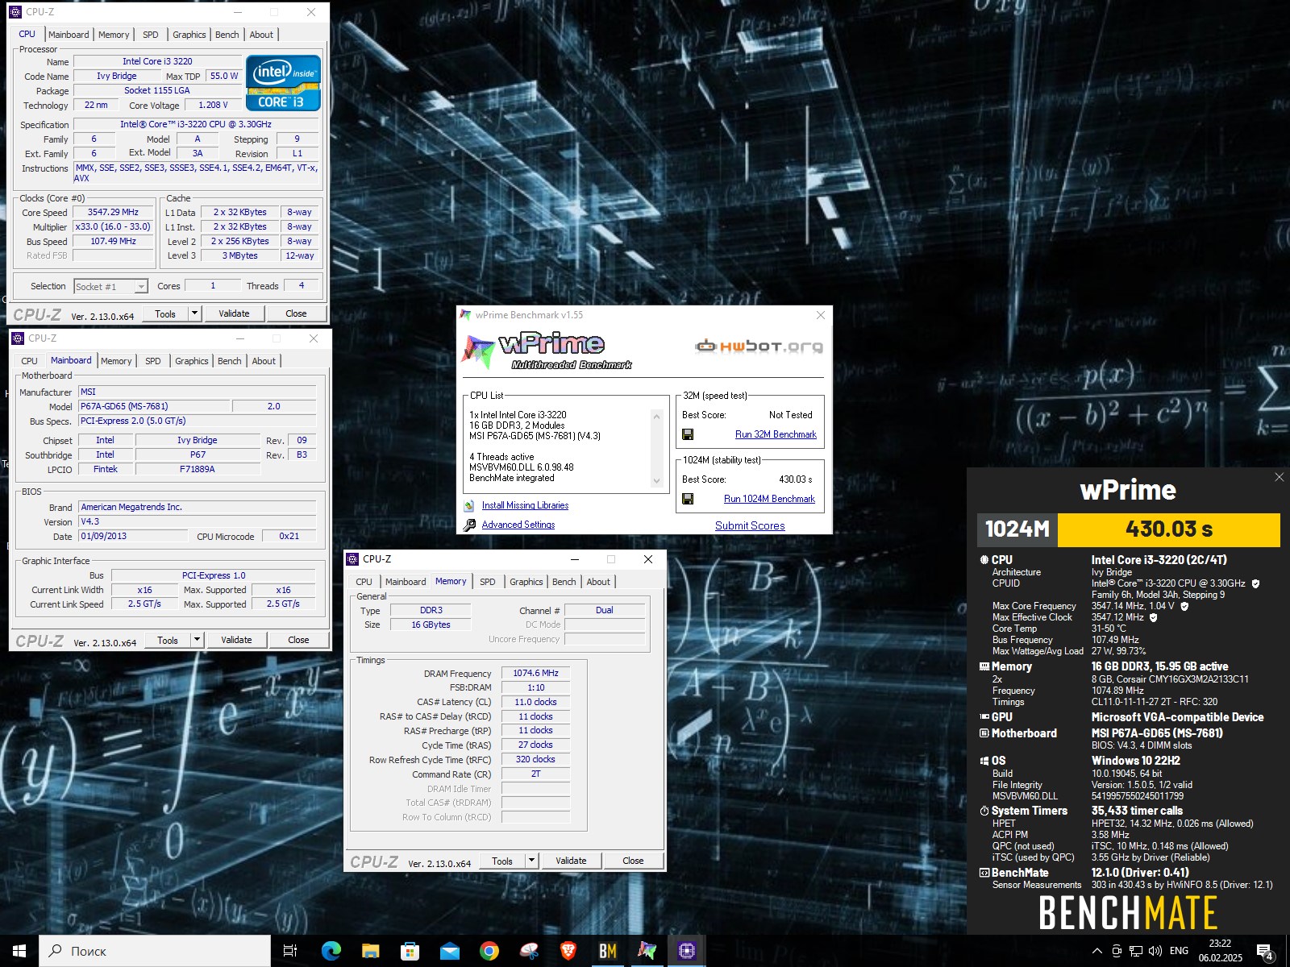Viewport: 1290px width, 967px height.
Task: Open the Tools dropdown arrow in CPU-Z Mainboard window
Action: pos(197,640)
